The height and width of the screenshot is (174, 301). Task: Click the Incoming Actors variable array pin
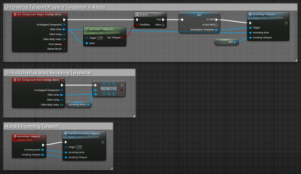pyautogui.click(x=88, y=105)
